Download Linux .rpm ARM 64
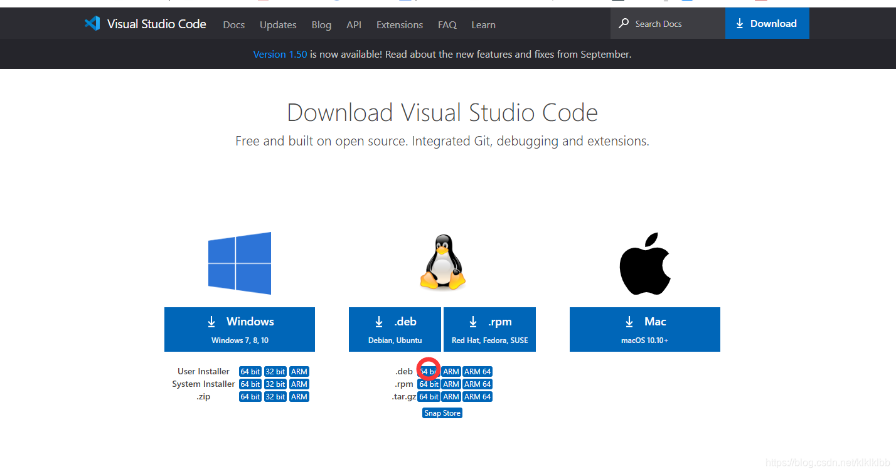 coord(477,384)
